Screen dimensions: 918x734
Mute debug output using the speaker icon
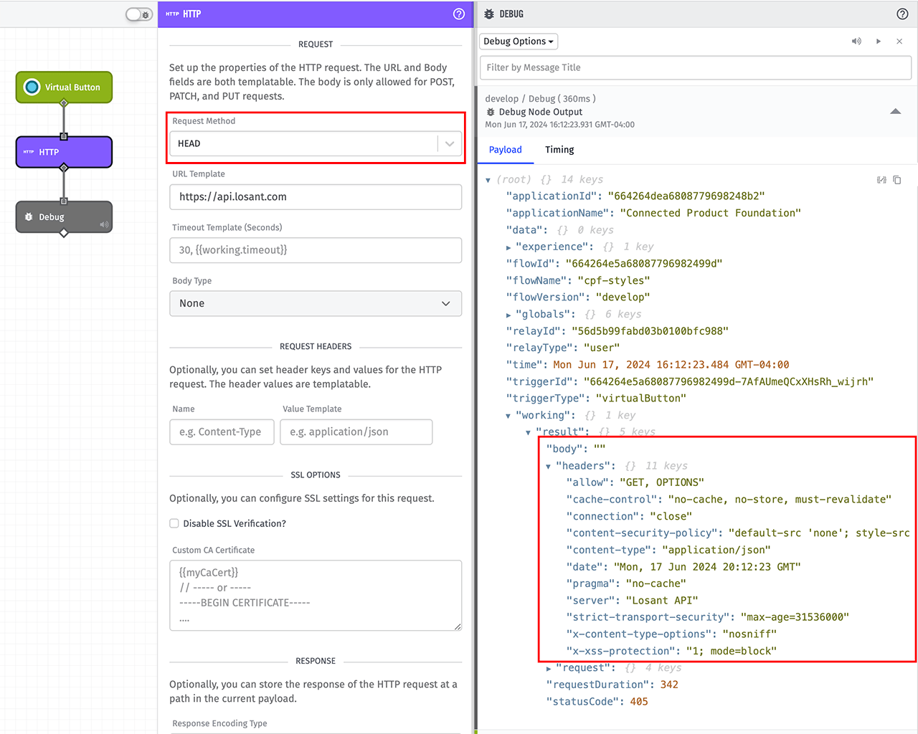[856, 41]
